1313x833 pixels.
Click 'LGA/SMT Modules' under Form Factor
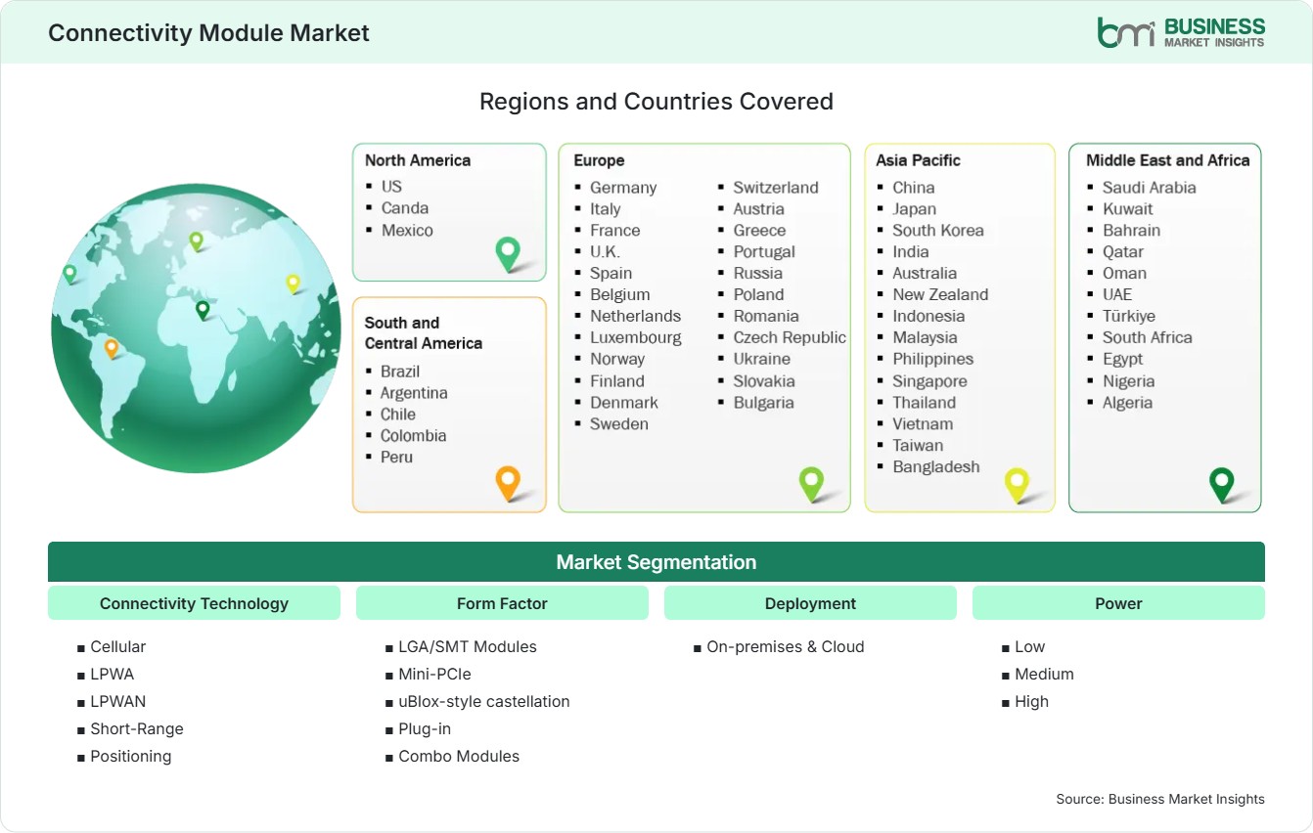[468, 647]
